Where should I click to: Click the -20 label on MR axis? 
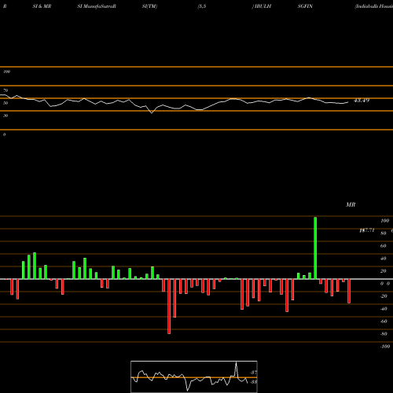(x=384, y=296)
